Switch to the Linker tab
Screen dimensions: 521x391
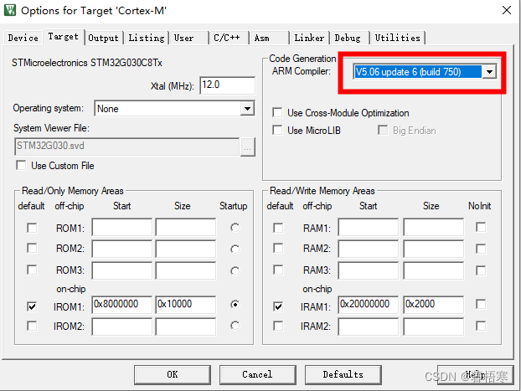pos(309,38)
